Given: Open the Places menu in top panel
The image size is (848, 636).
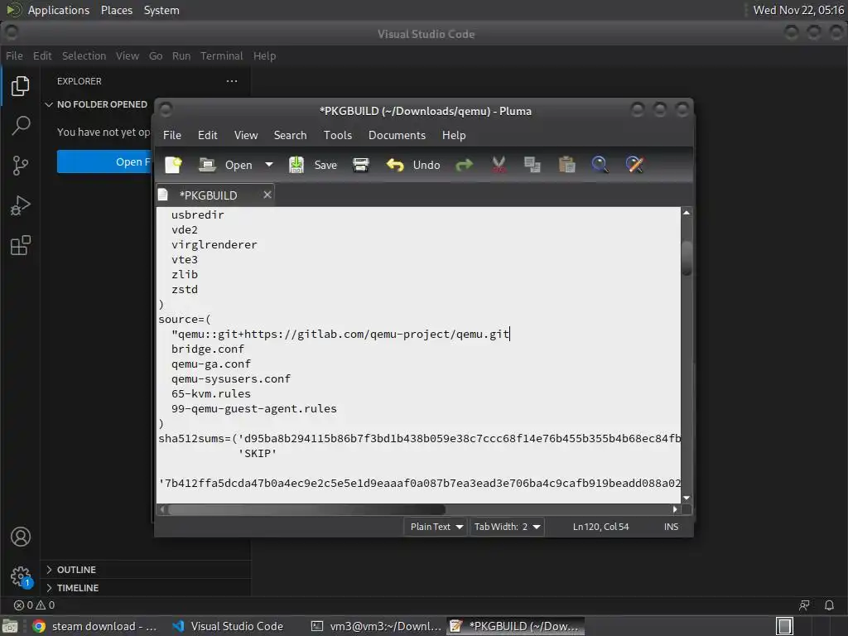Looking at the screenshot, I should click(x=117, y=10).
